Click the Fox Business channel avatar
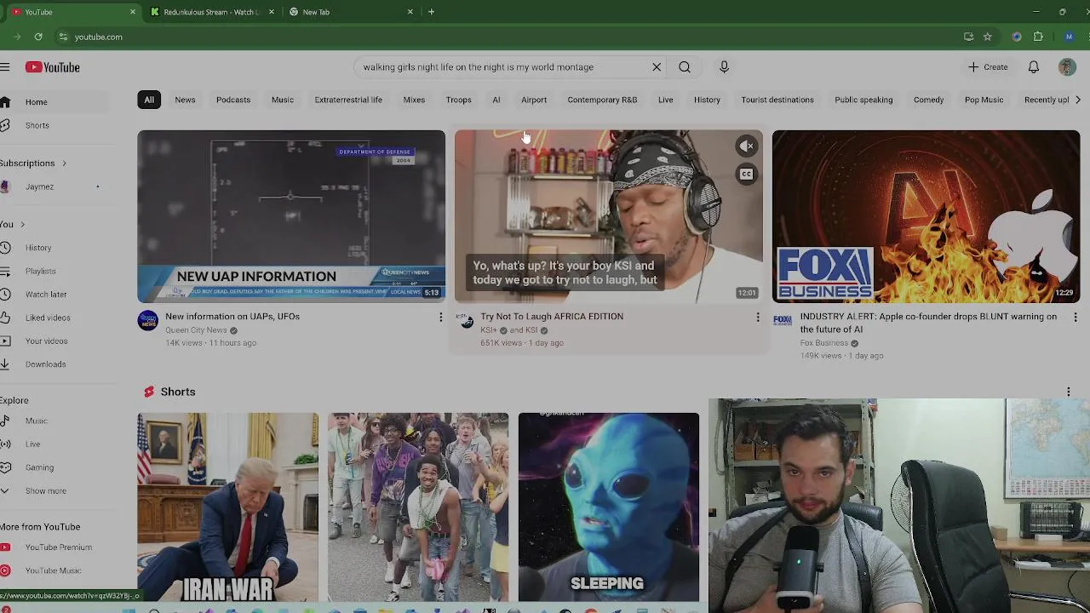The width and height of the screenshot is (1090, 613). [783, 321]
